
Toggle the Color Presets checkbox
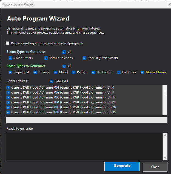click(x=10, y=58)
